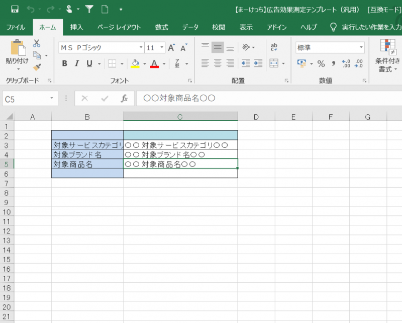Screen dimensions: 402x323
Task: Click the Increase Font Size icon
Action: click(172, 48)
